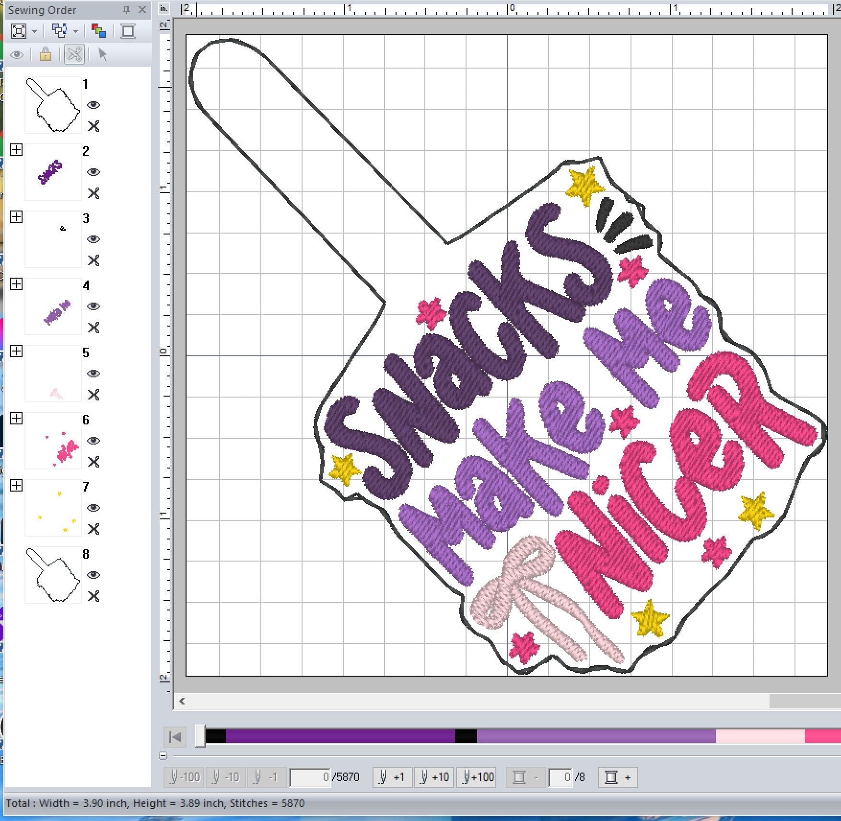Viewport: 841px width, 821px height.
Task: Select the pink Nicer thumbnail for item 6
Action: pyautogui.click(x=53, y=441)
